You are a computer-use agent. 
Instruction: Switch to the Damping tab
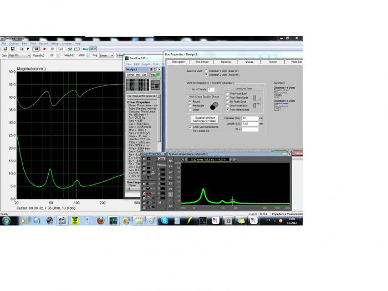pyautogui.click(x=226, y=62)
